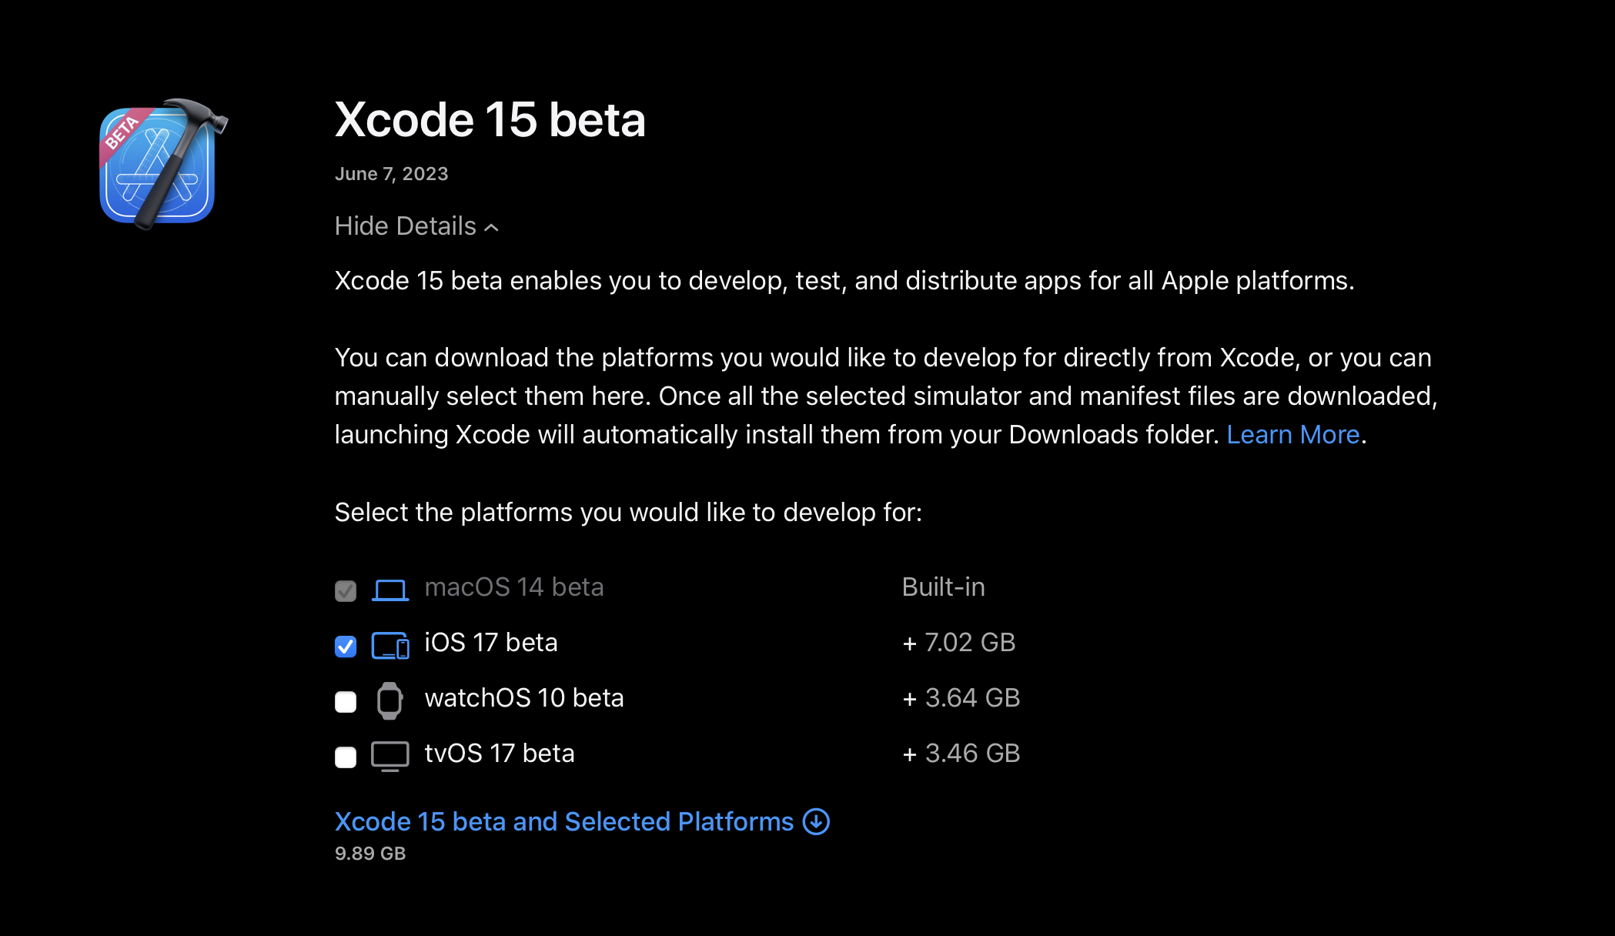This screenshot has width=1615, height=936.
Task: Click the Apple Watch platform icon
Action: [390, 700]
